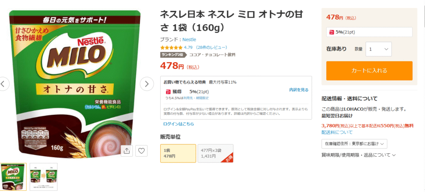Expand 賞味期限/使用期限・返品について section
The height and width of the screenshot is (192, 425).
click(358, 155)
